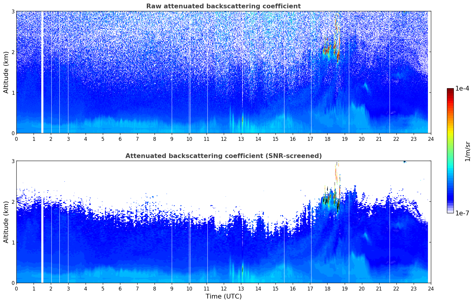The width and height of the screenshot is (474, 303).
Task: Click the top plot's 'Altitude (km)' label
Action: coord(6,72)
